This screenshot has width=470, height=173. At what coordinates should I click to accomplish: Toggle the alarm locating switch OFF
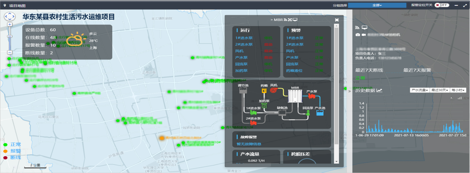[442, 5]
